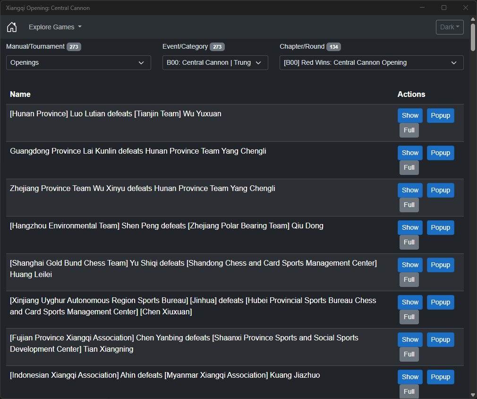477x399 pixels.
Task: Click Full for the Xinjiang Jinhua game
Action: 409,317
